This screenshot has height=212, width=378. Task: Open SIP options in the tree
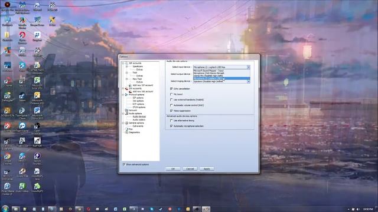138,98
